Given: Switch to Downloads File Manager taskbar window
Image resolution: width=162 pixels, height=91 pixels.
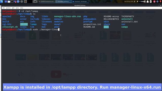Looking at the screenshot, I should coord(80,2).
